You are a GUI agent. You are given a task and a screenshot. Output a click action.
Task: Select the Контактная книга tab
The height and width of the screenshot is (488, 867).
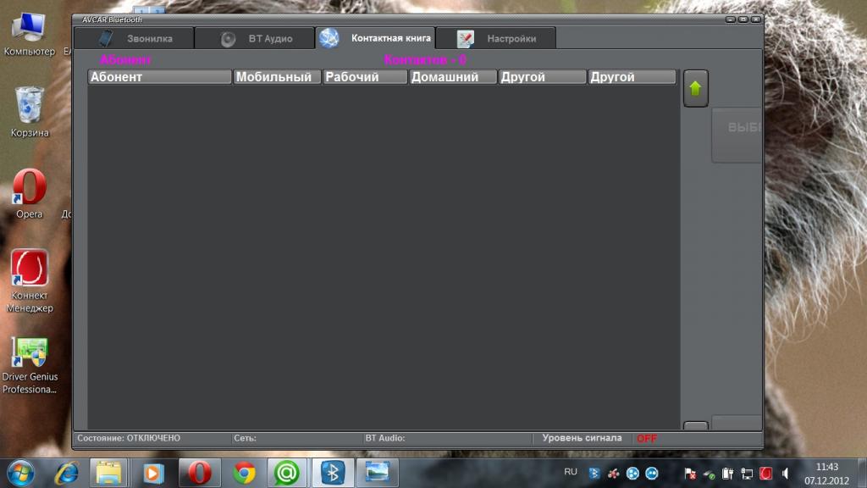[375, 38]
